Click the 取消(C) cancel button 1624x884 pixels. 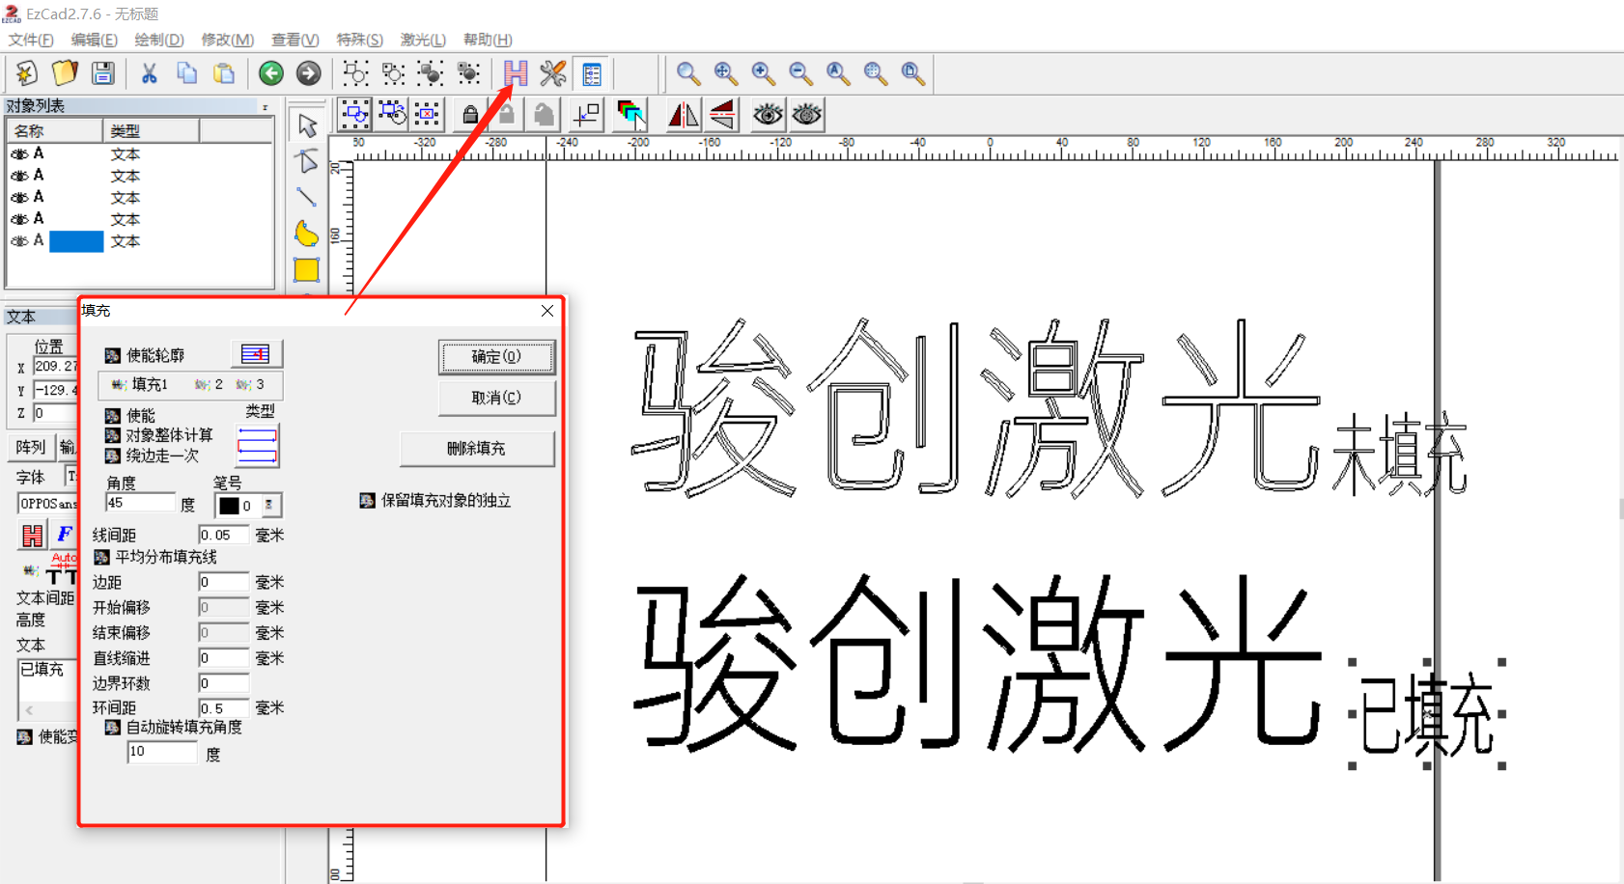tap(496, 398)
